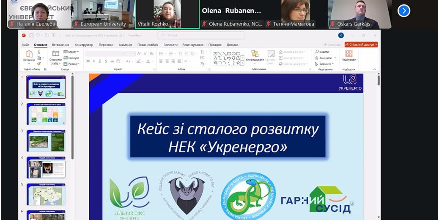Click the Пошук search field

(201, 35)
